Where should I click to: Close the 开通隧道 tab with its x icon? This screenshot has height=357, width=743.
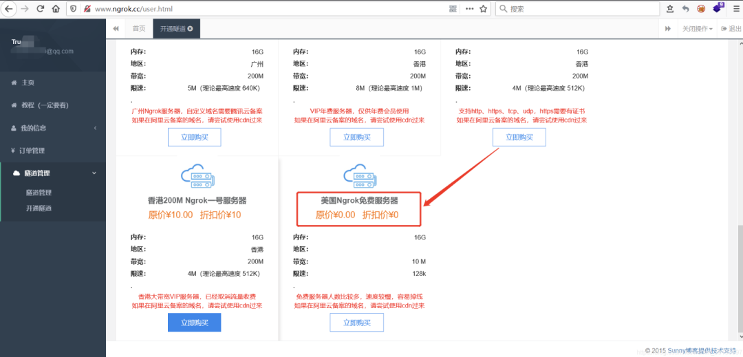click(x=191, y=28)
